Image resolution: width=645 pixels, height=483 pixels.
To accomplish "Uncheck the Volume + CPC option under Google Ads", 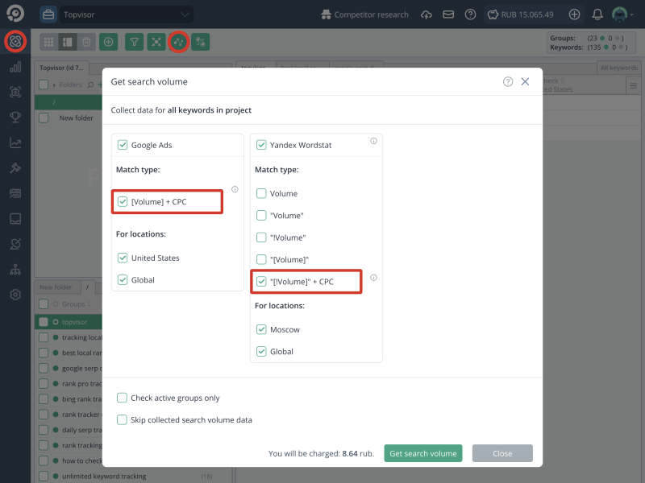I will tap(122, 201).
